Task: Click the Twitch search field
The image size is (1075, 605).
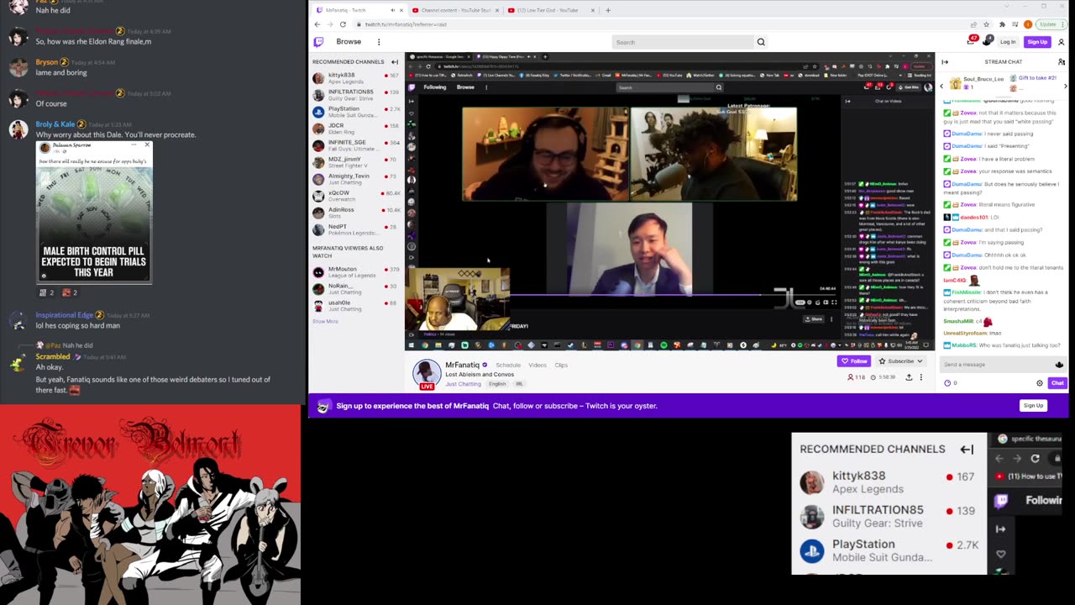Action: pos(683,42)
